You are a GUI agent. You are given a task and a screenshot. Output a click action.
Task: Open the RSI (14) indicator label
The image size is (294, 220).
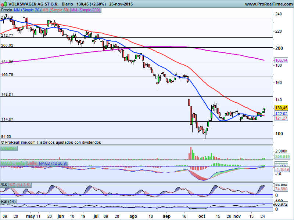point(8,201)
